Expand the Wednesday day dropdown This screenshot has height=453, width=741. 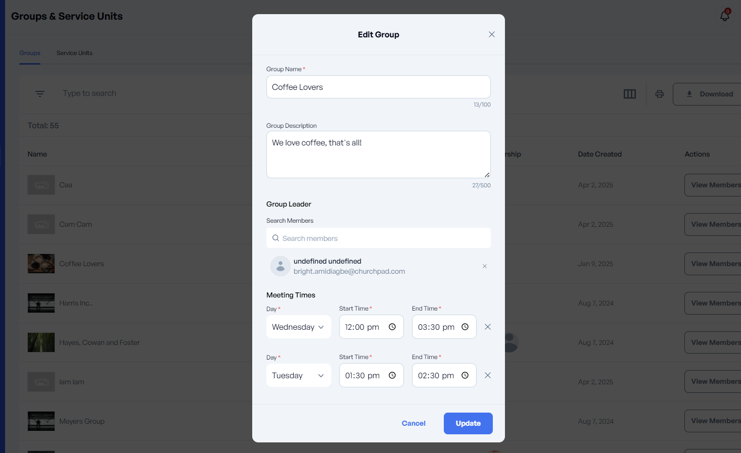tap(298, 327)
